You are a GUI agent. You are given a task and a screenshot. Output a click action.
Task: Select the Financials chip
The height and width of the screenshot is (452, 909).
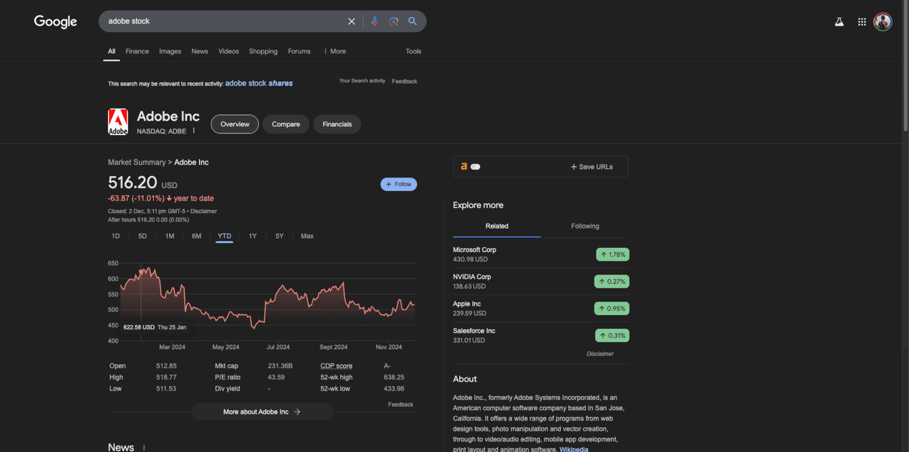tap(337, 124)
